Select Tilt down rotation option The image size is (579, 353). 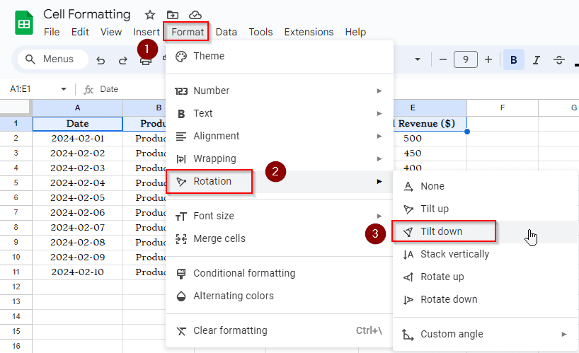tap(442, 231)
